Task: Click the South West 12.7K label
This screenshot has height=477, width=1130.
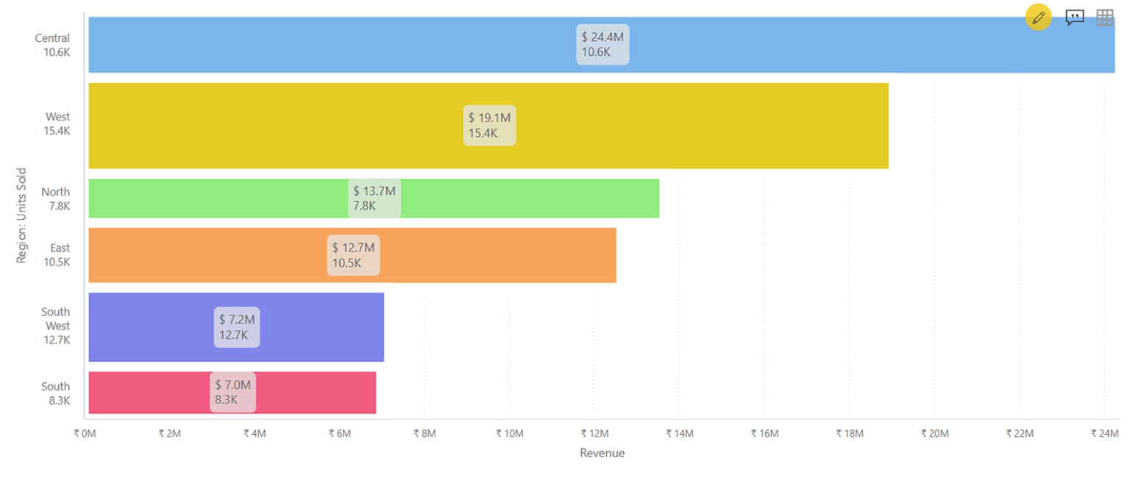Action: click(55, 326)
